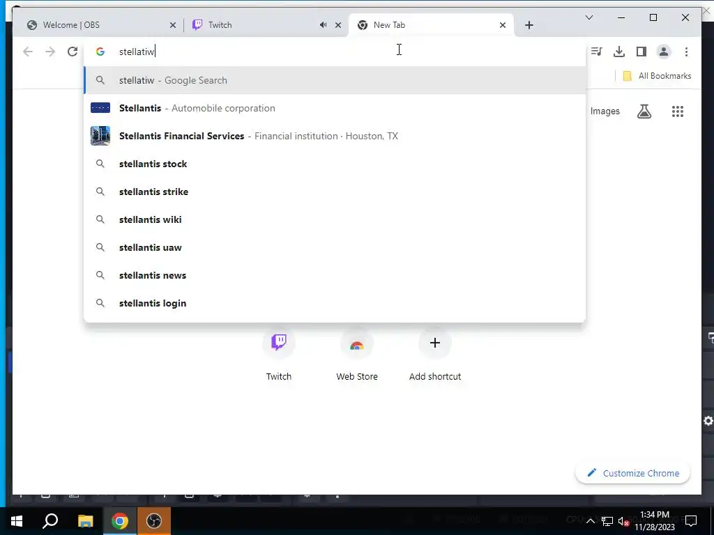Click Chrome icon in the taskbar
Image resolution: width=714 pixels, height=535 pixels.
[120, 521]
